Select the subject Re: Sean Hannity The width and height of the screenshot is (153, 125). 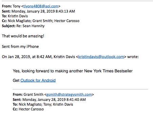point(31,26)
